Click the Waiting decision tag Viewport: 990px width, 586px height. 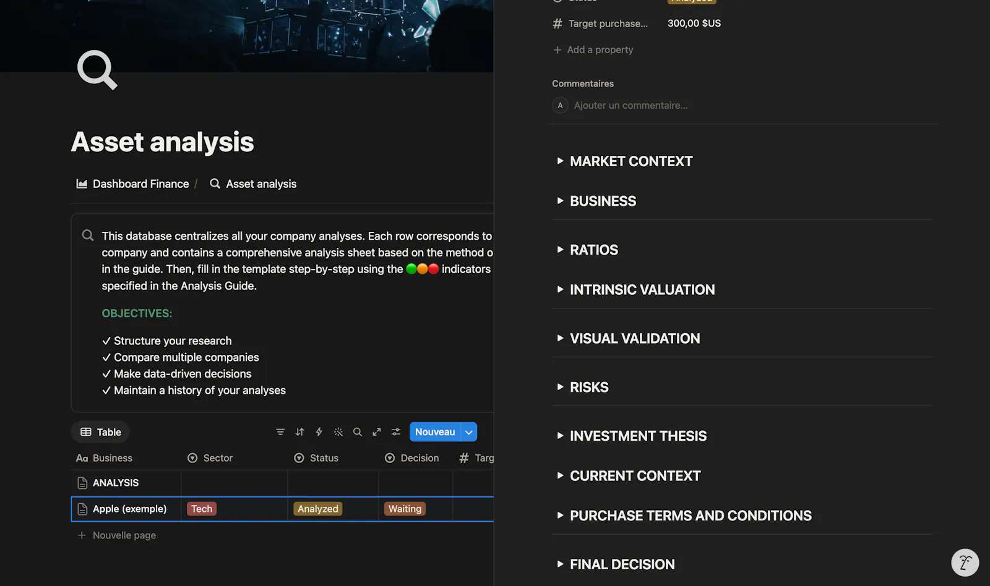pyautogui.click(x=405, y=509)
